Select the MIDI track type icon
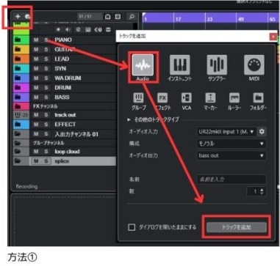 tap(254, 64)
